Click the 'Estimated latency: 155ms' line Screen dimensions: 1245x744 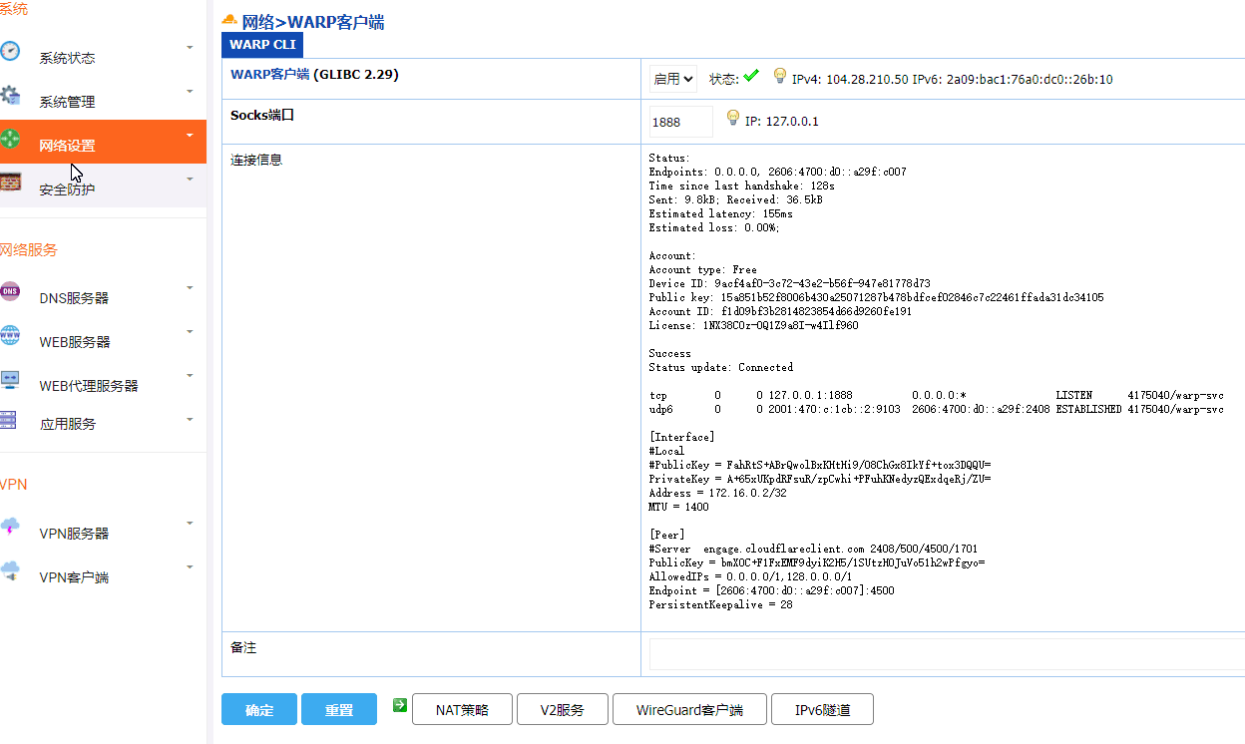click(x=720, y=213)
